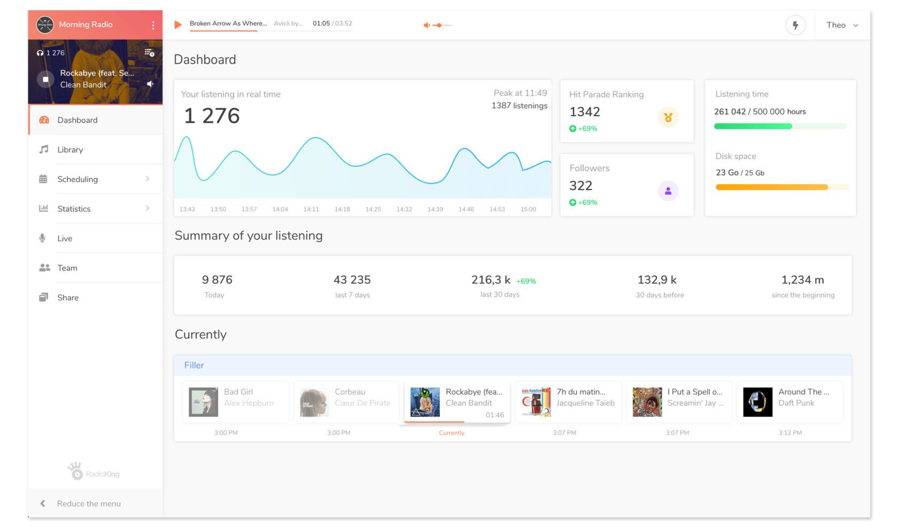The width and height of the screenshot is (898, 532).
Task: Expand the Statistics submenu chevron
Action: 148,209
